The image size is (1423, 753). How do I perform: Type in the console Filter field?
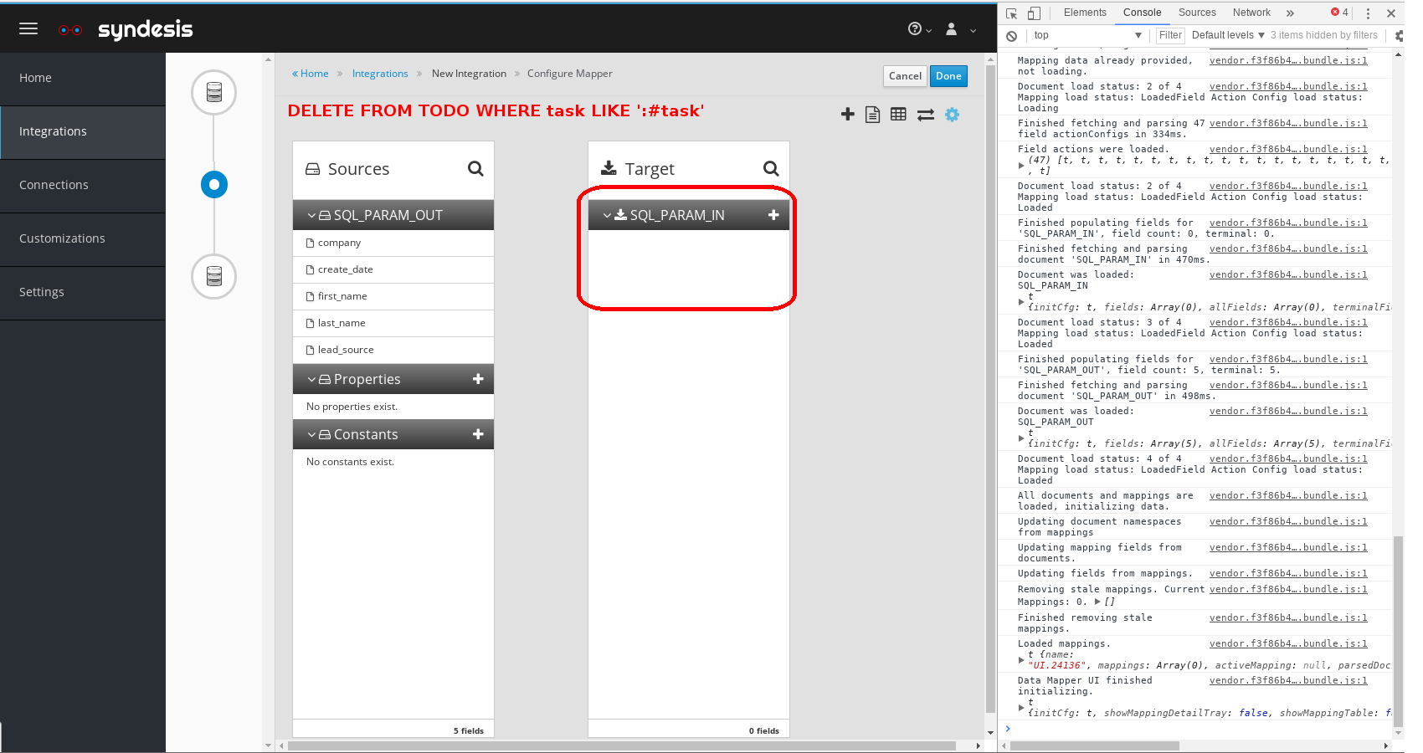click(1169, 35)
